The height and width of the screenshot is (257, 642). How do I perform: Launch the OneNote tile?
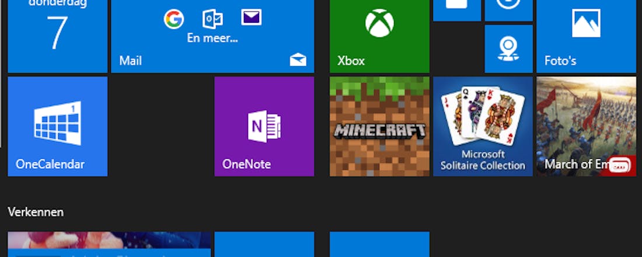[264, 126]
